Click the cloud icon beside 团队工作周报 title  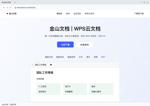coord(51,65)
